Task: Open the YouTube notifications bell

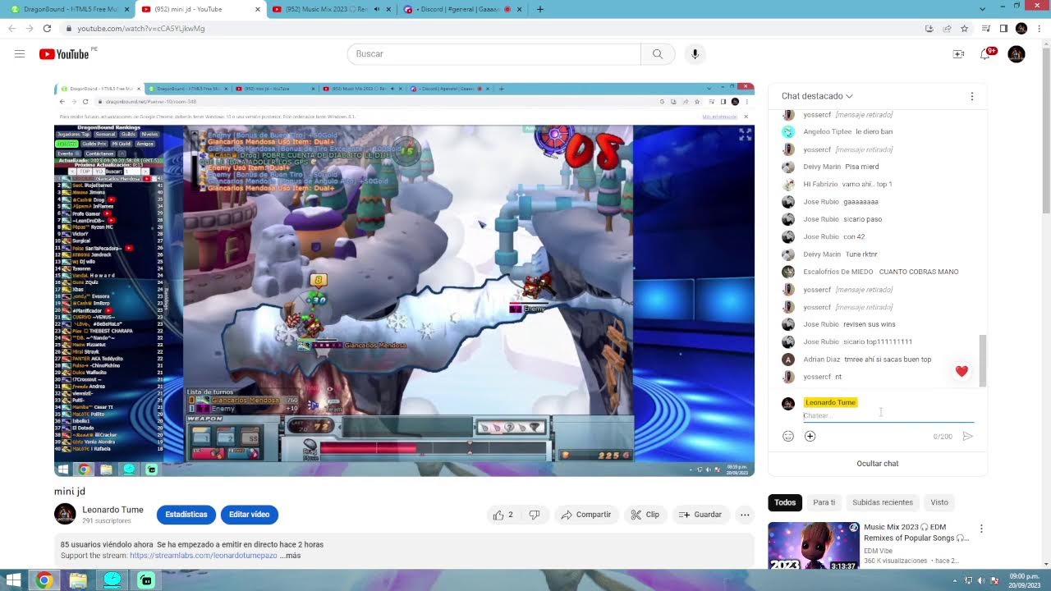Action: tap(985, 54)
